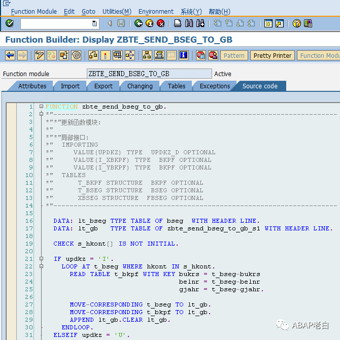Open the command field history dropdown
Viewport: 340px width, 340px height.
[x=94, y=23]
